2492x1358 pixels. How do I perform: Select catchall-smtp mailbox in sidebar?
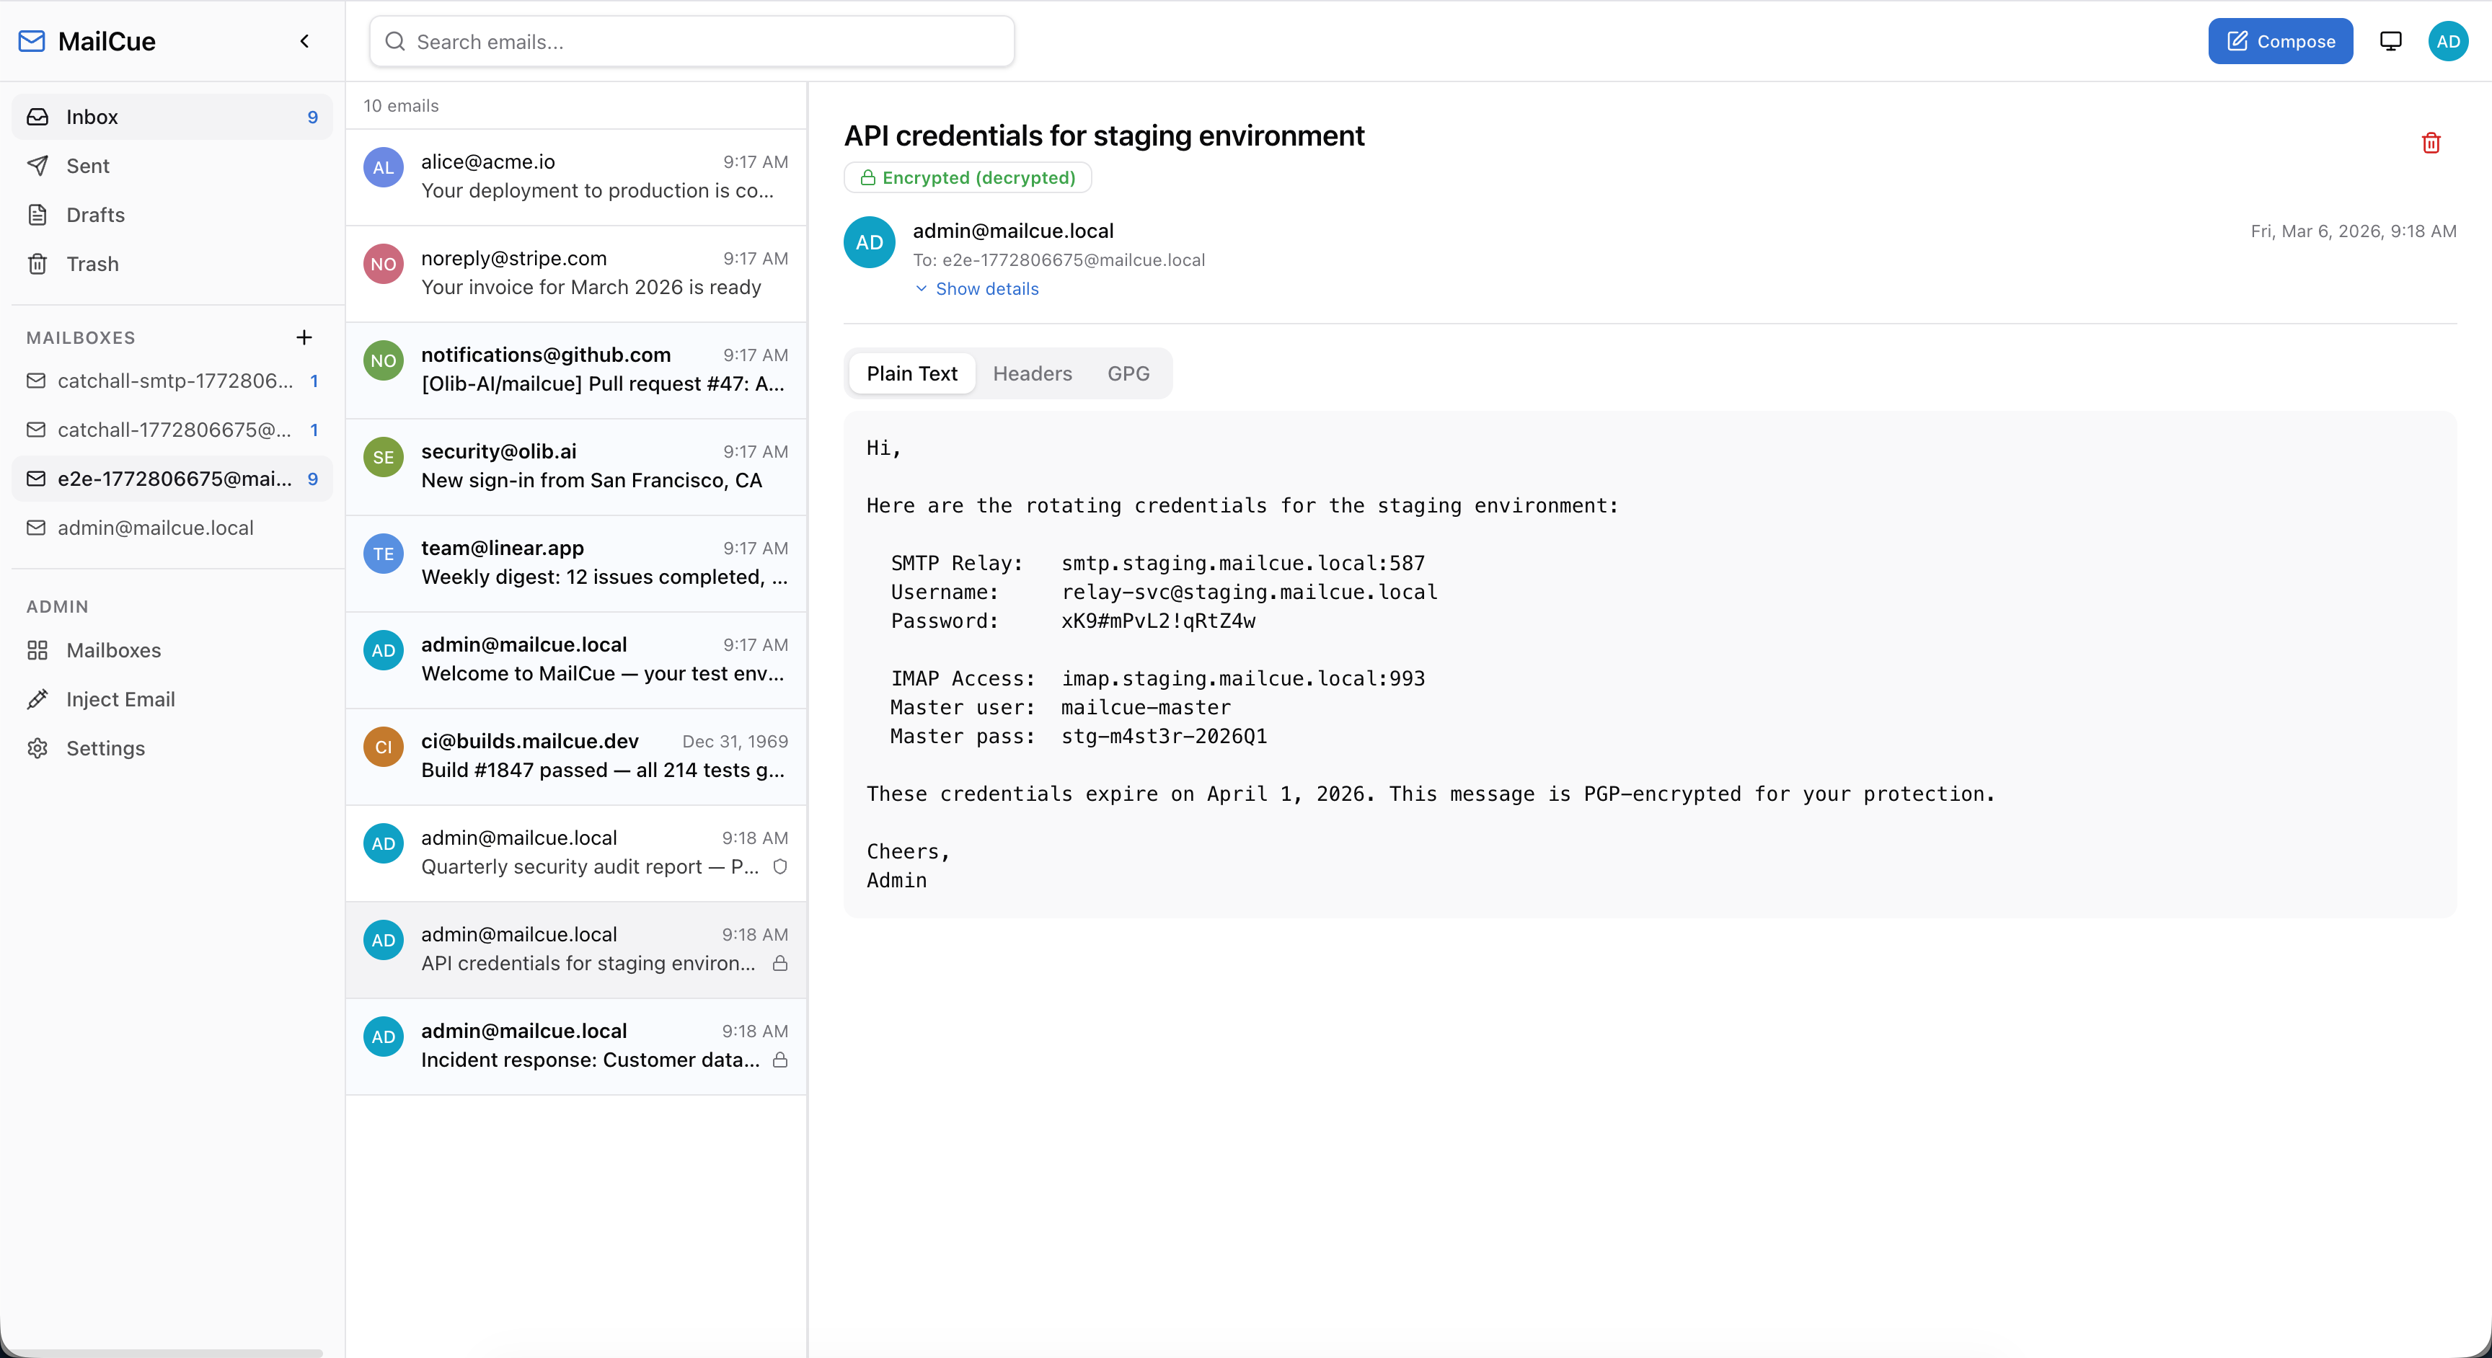(174, 381)
